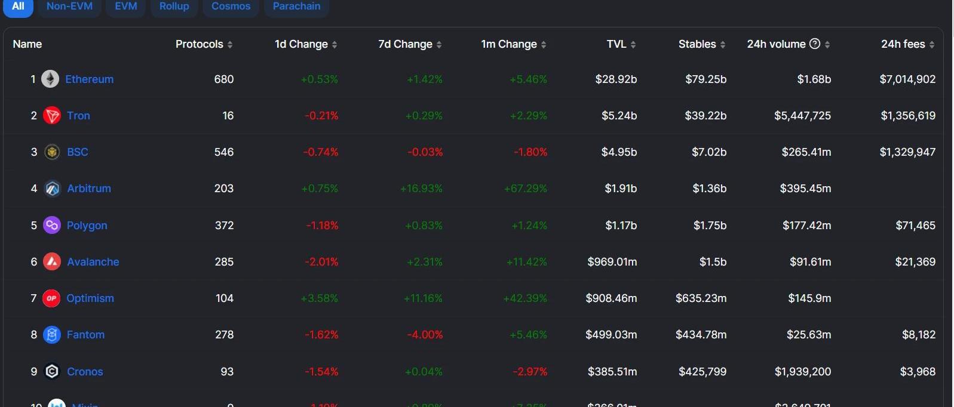Viewport: 954px width, 407px height.
Task: Click Cronos stables value $425,799
Action: coord(703,372)
